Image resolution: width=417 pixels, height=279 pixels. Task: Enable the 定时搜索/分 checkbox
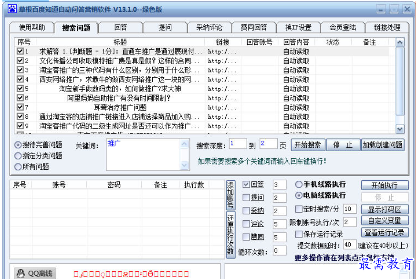299,209
